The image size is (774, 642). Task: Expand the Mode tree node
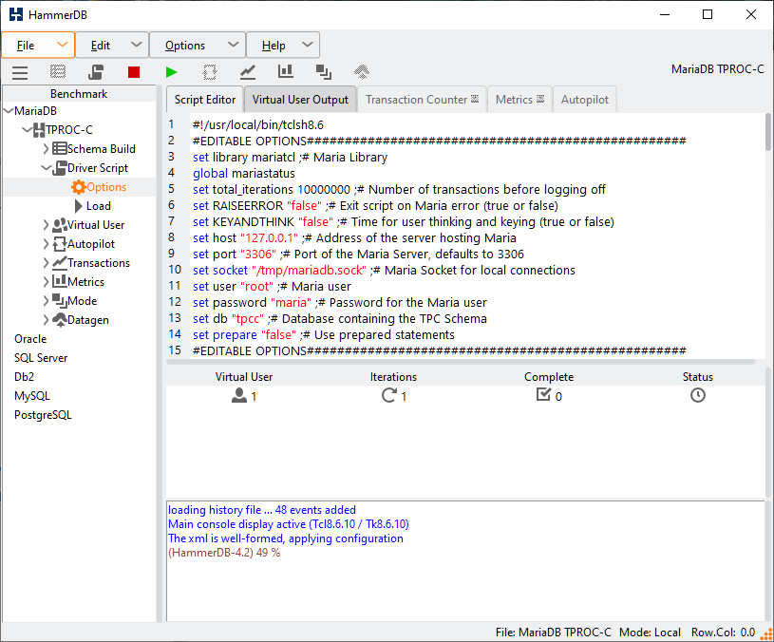pyautogui.click(x=46, y=300)
